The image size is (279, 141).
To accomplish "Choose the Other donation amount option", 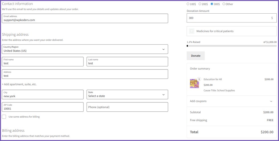I will [x=224, y=4].
